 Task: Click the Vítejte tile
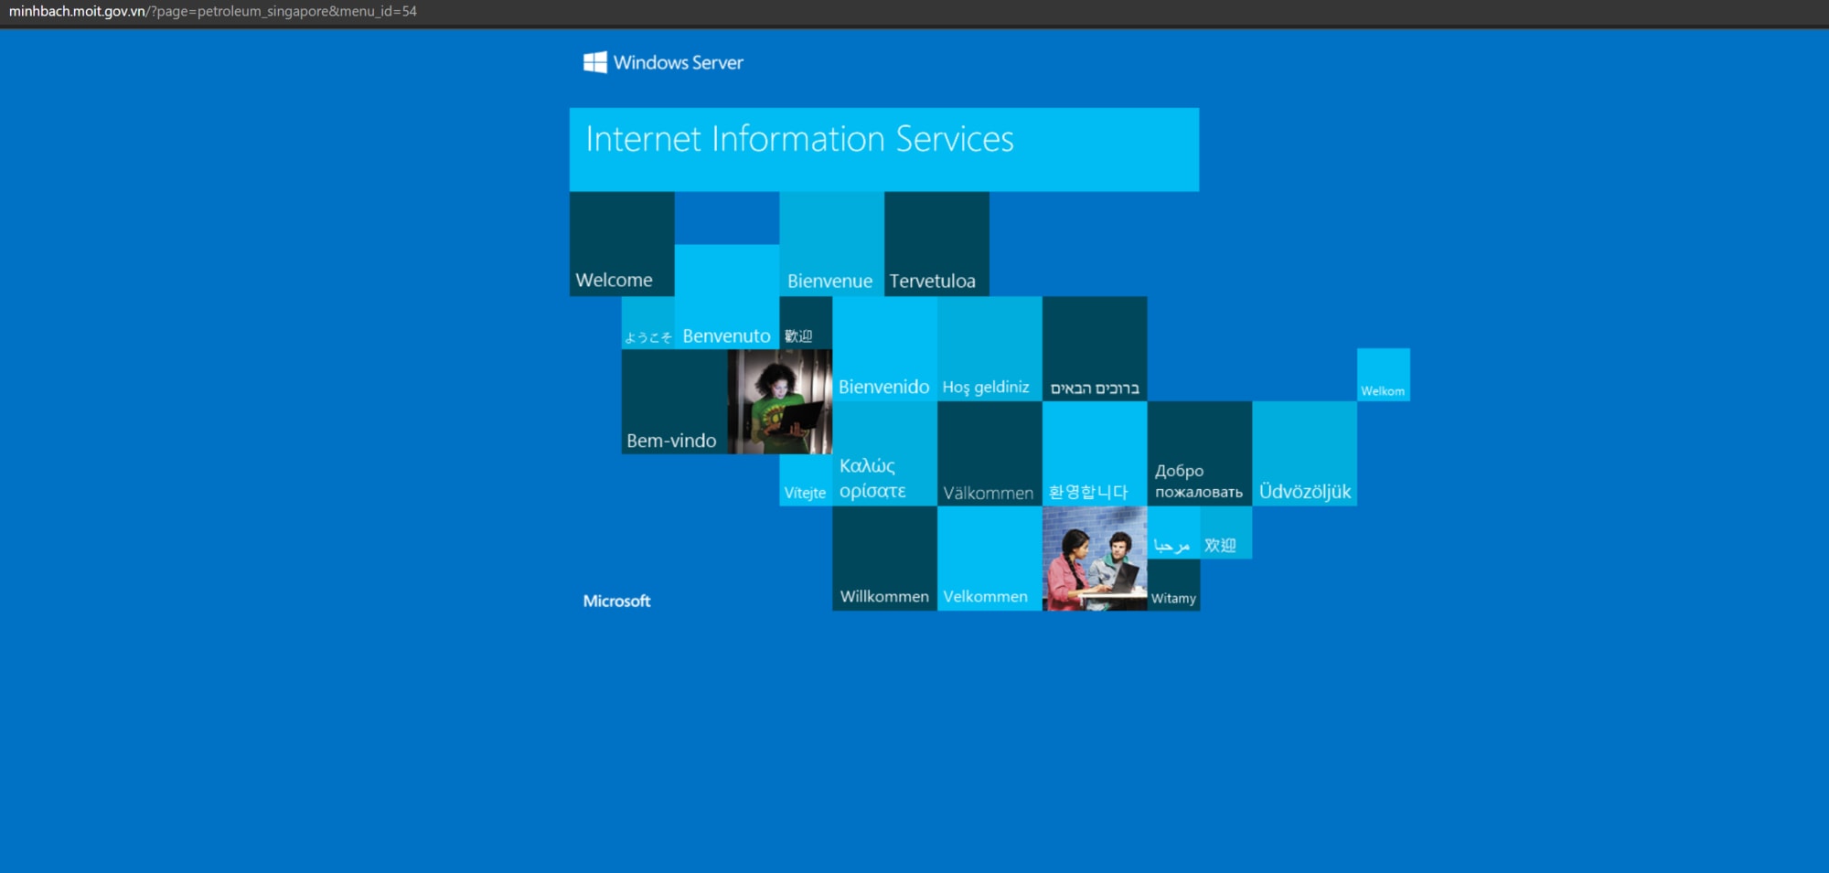pos(806,480)
